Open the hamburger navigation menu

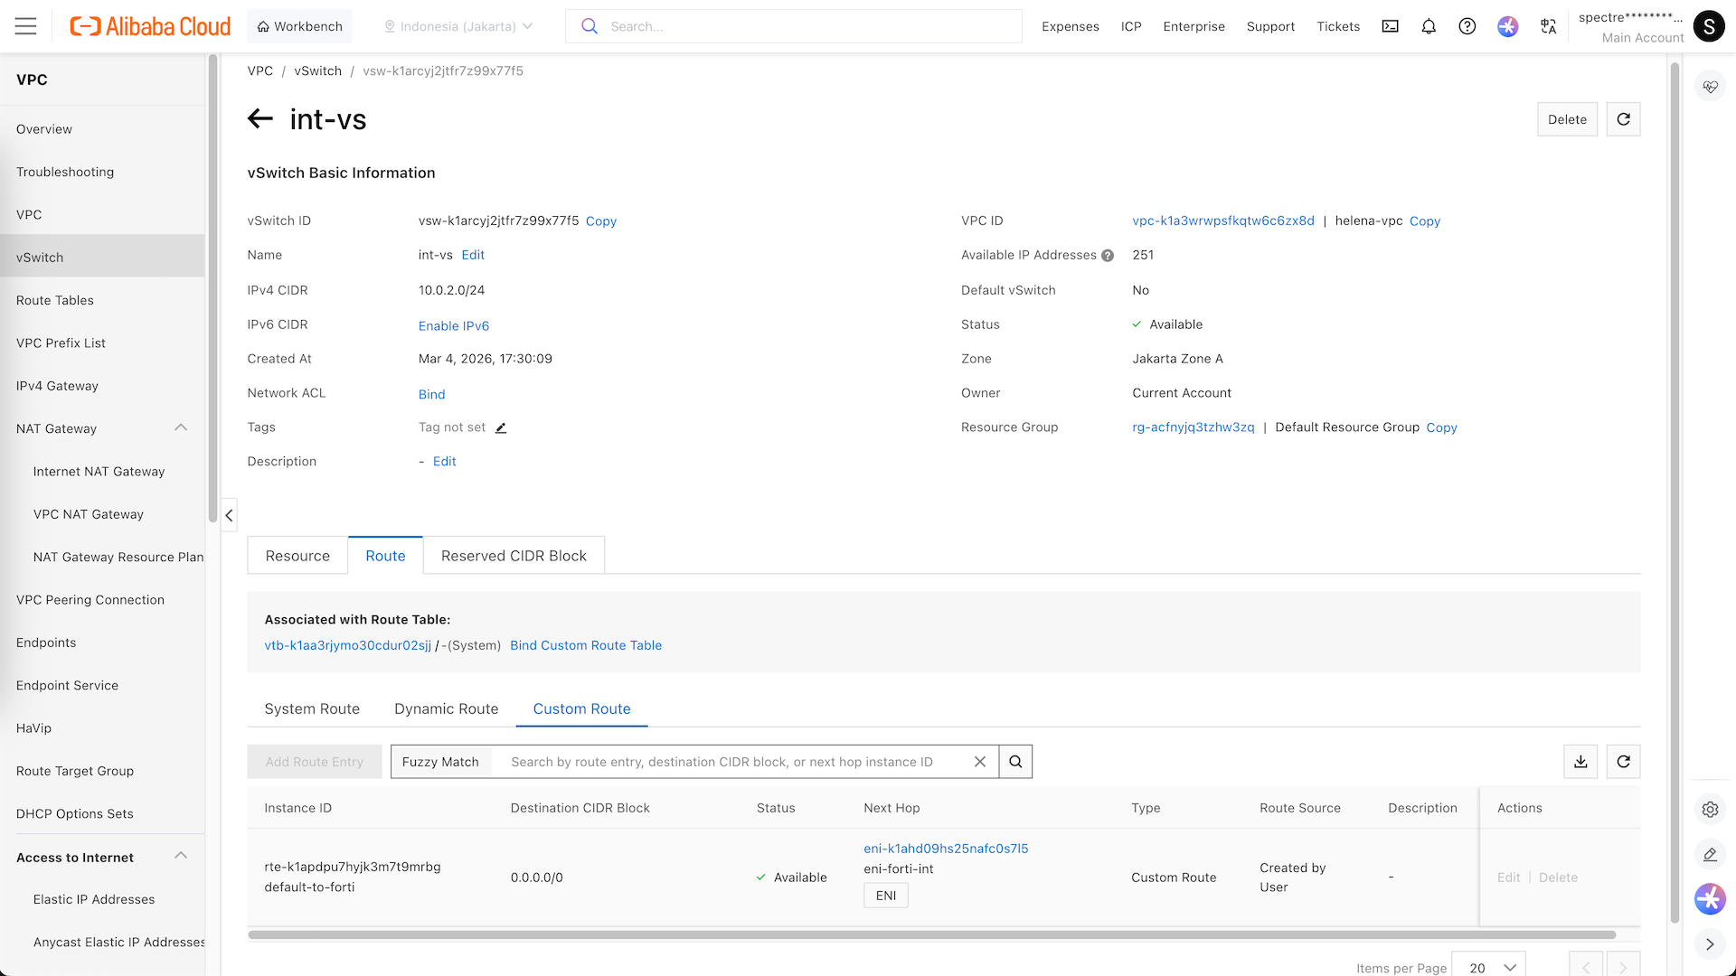pyautogui.click(x=26, y=26)
